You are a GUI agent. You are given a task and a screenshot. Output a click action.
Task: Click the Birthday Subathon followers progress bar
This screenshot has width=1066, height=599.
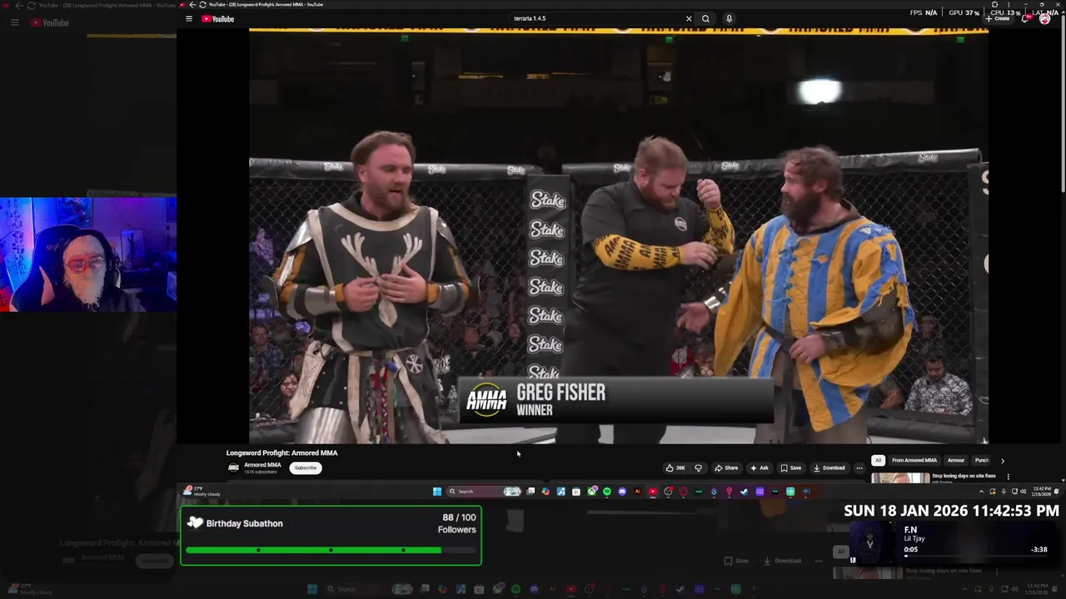click(x=330, y=550)
